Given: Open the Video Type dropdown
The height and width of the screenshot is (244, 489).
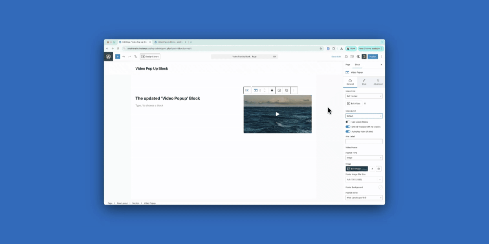Looking at the screenshot, I should point(364,96).
